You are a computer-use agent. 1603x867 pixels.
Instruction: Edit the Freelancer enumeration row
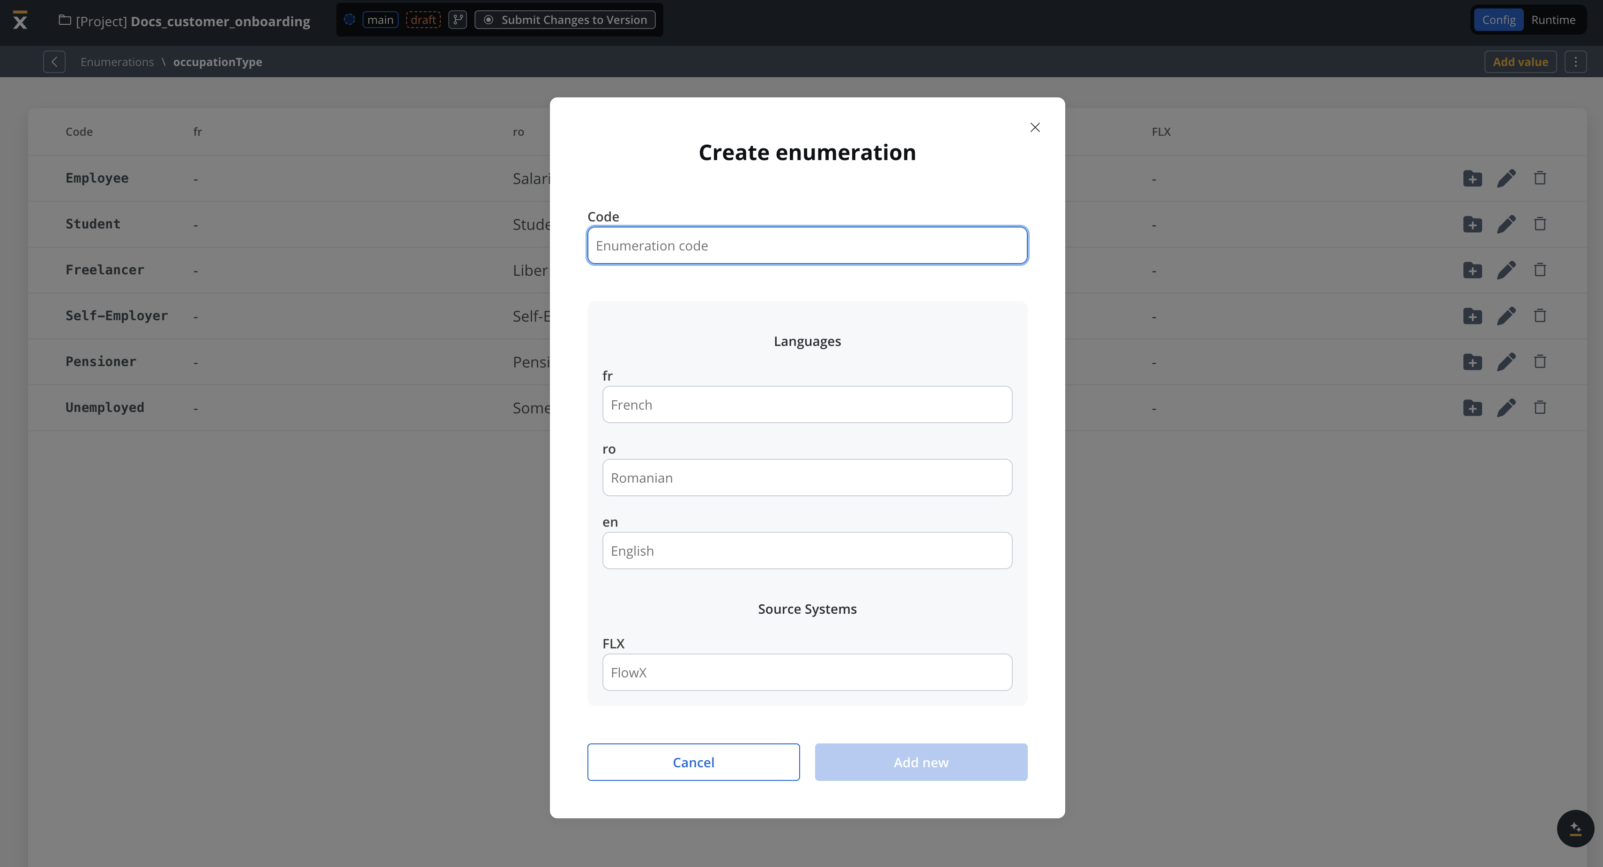point(1506,271)
